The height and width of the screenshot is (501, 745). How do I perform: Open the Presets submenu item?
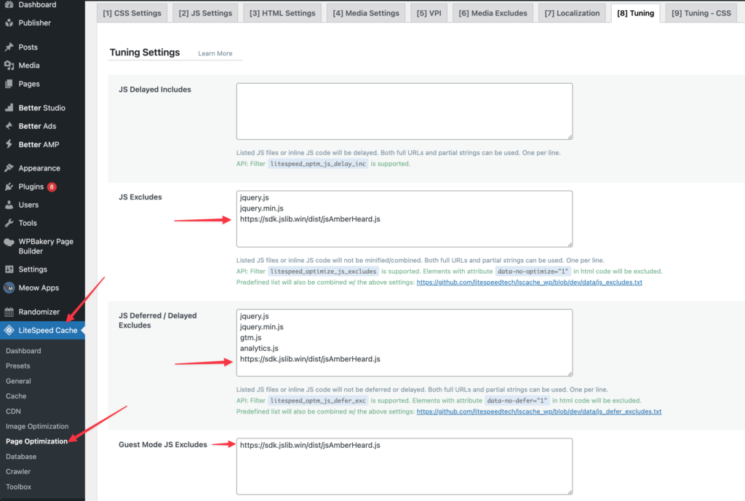point(18,366)
